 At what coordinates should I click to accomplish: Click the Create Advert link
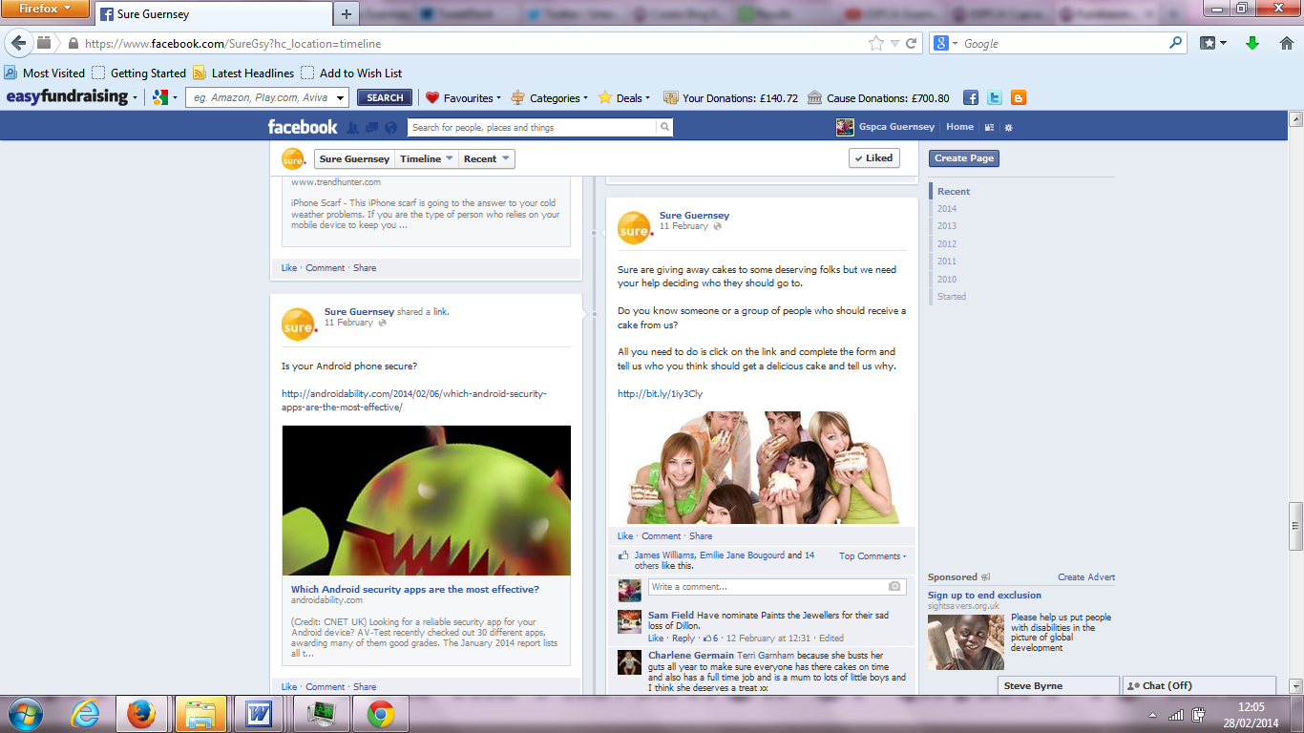[1086, 576]
